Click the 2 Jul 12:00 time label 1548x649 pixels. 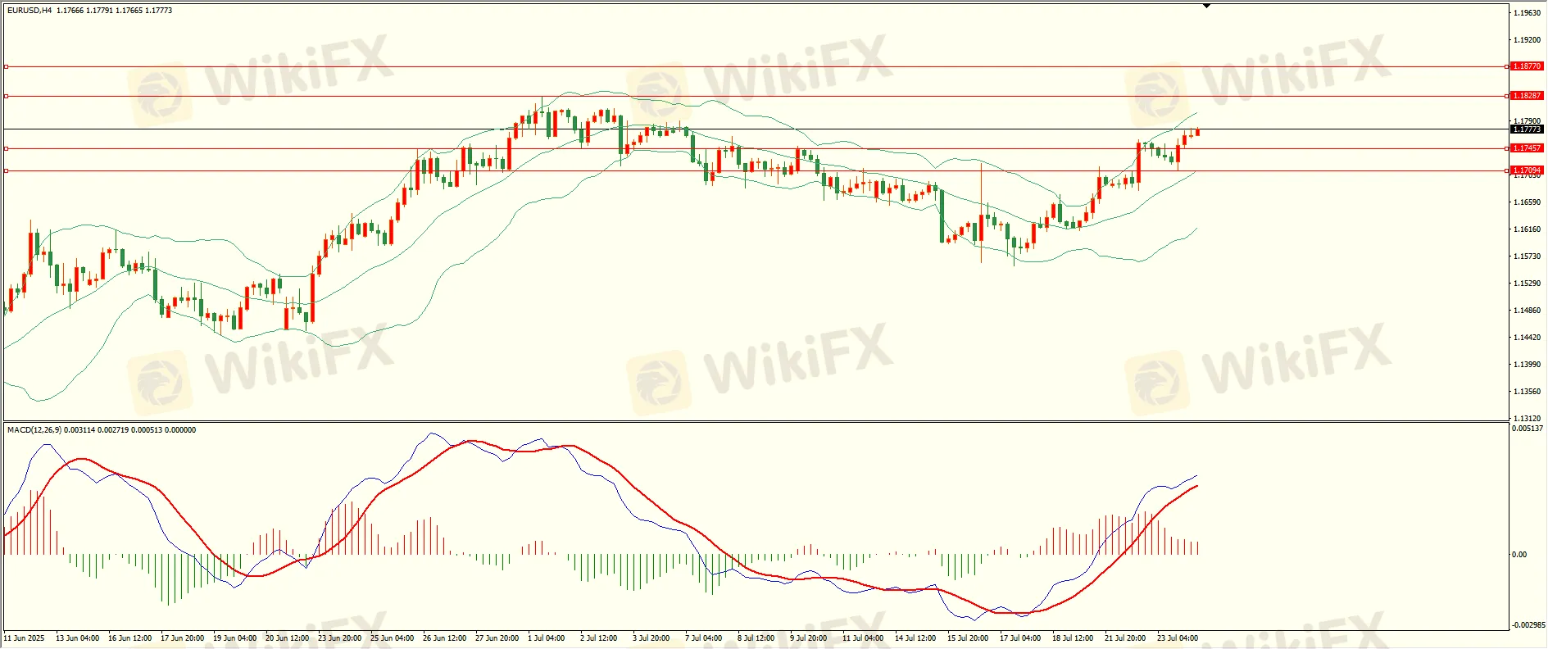[599, 638]
